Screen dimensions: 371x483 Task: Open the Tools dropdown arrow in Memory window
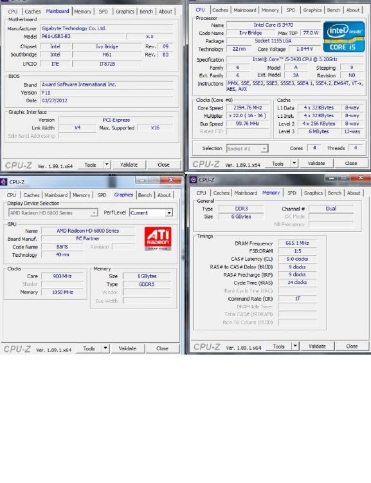pos(295,346)
